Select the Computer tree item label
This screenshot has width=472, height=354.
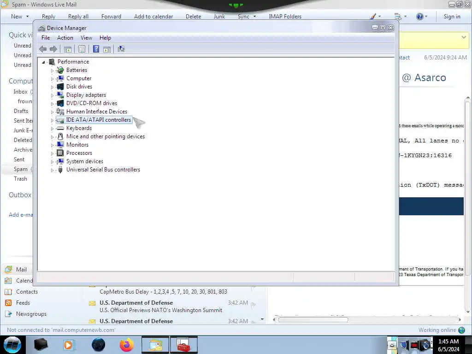pyautogui.click(x=79, y=78)
